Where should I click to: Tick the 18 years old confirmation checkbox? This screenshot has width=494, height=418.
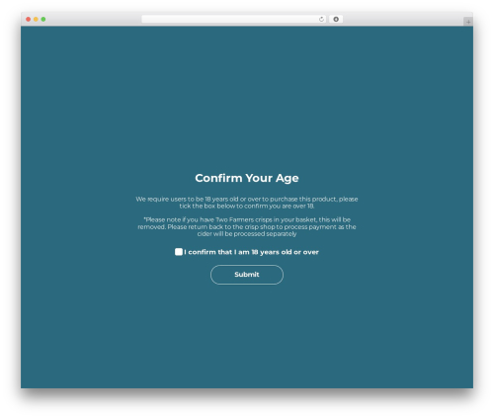tap(179, 252)
